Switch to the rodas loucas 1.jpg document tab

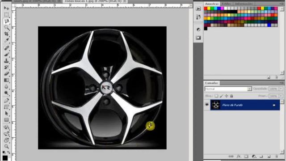coord(93,1)
